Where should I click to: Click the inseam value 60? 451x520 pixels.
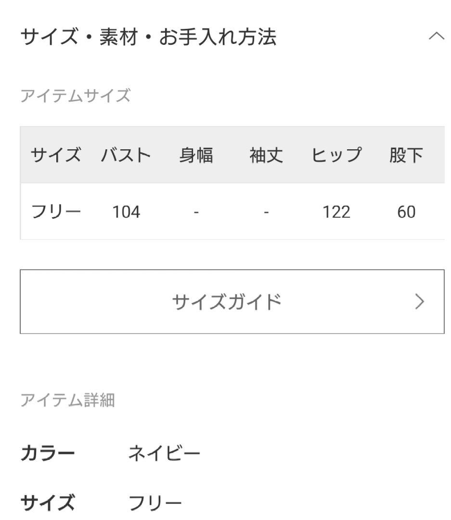pyautogui.click(x=407, y=212)
